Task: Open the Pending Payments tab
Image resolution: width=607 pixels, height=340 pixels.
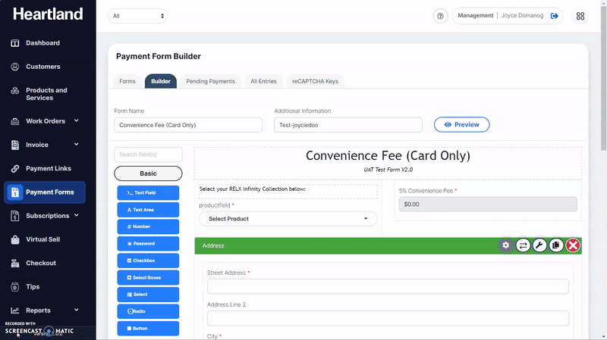Action: [210, 81]
